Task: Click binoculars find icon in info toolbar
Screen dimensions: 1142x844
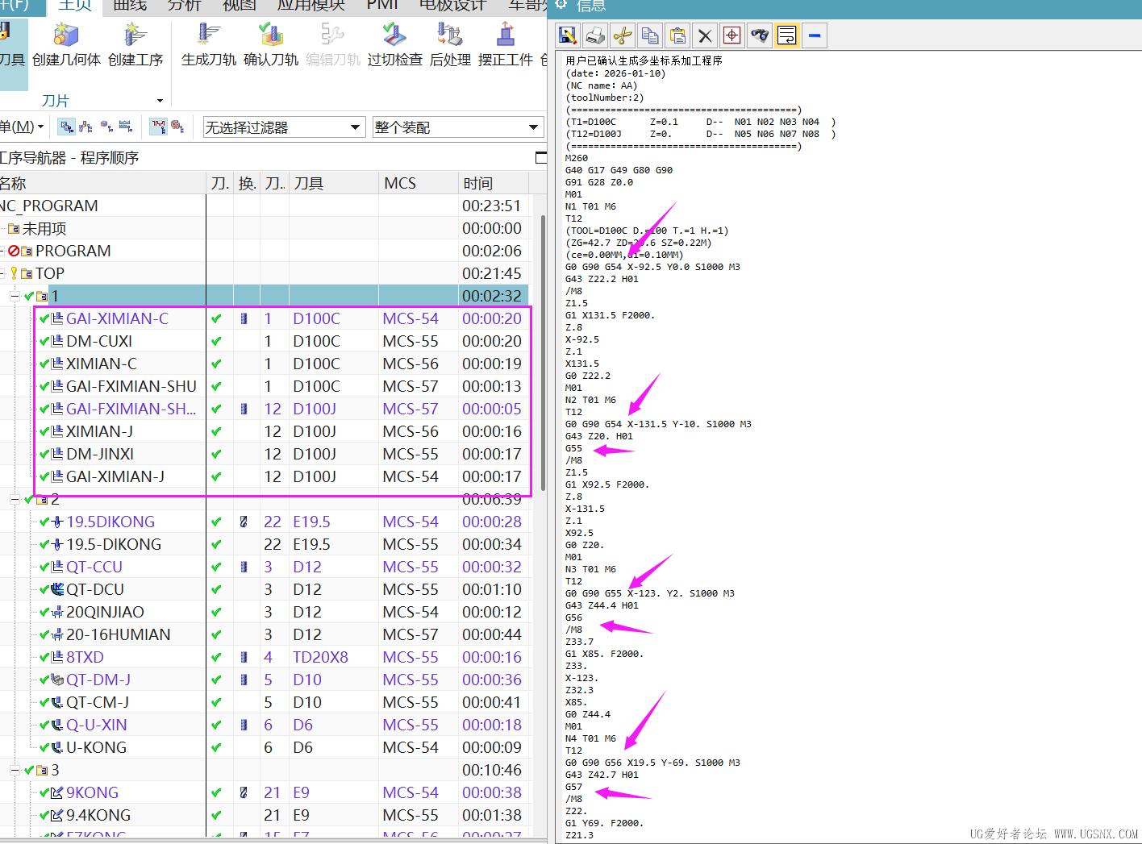Action: (x=759, y=35)
